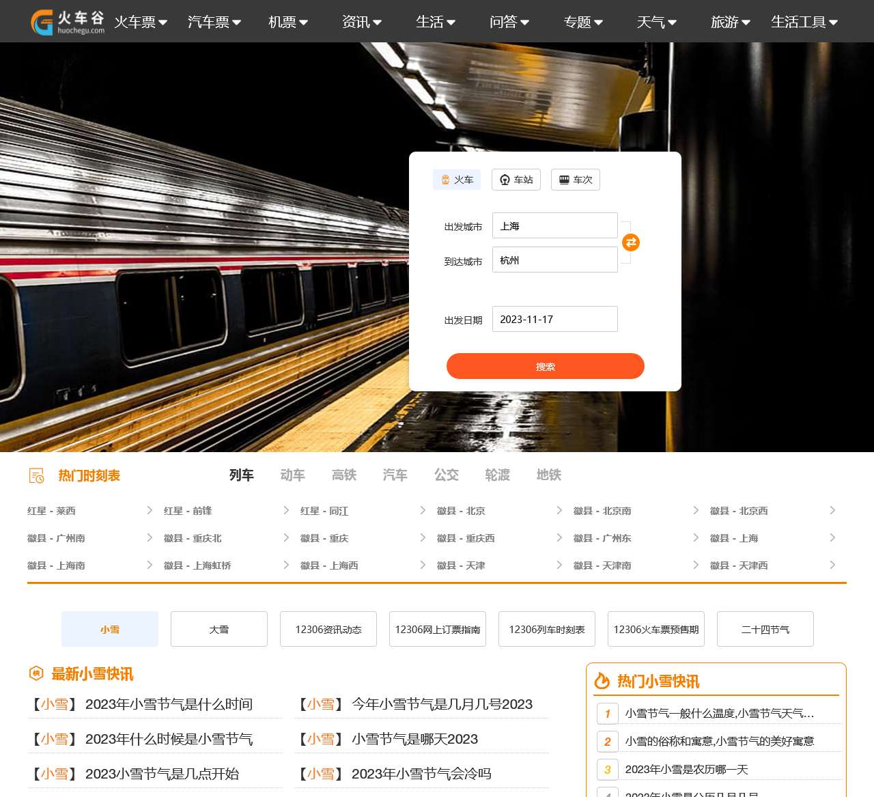This screenshot has height=797, width=874.
Task: Click the train icon inside 火车 tab
Action: pos(447,180)
